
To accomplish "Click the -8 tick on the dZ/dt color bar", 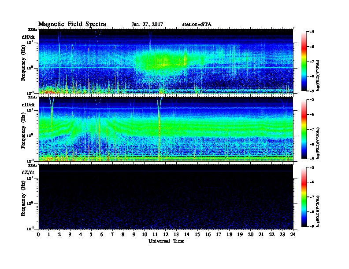I will (312, 212).
